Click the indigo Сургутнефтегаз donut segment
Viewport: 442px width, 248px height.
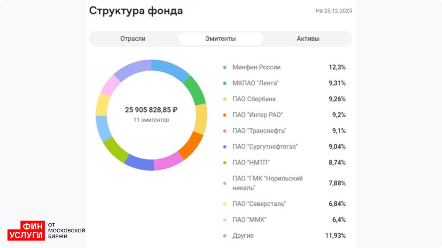pos(139,162)
